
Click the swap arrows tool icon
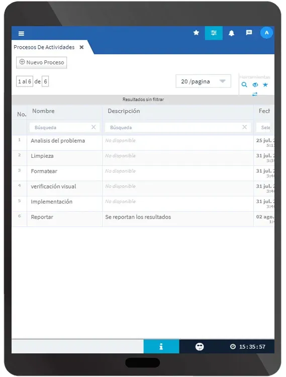point(255,94)
